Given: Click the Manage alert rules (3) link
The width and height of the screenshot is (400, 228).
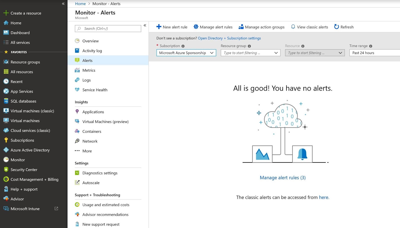Looking at the screenshot, I should pyautogui.click(x=282, y=177).
